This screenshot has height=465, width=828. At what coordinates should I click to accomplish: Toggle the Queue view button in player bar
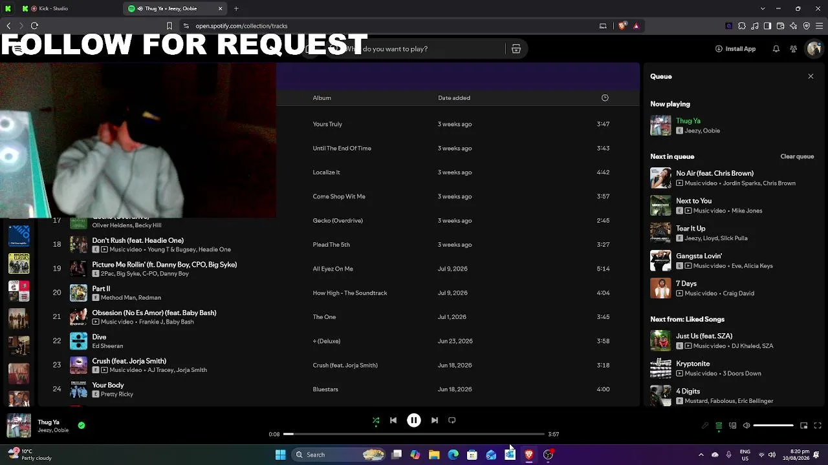(719, 426)
